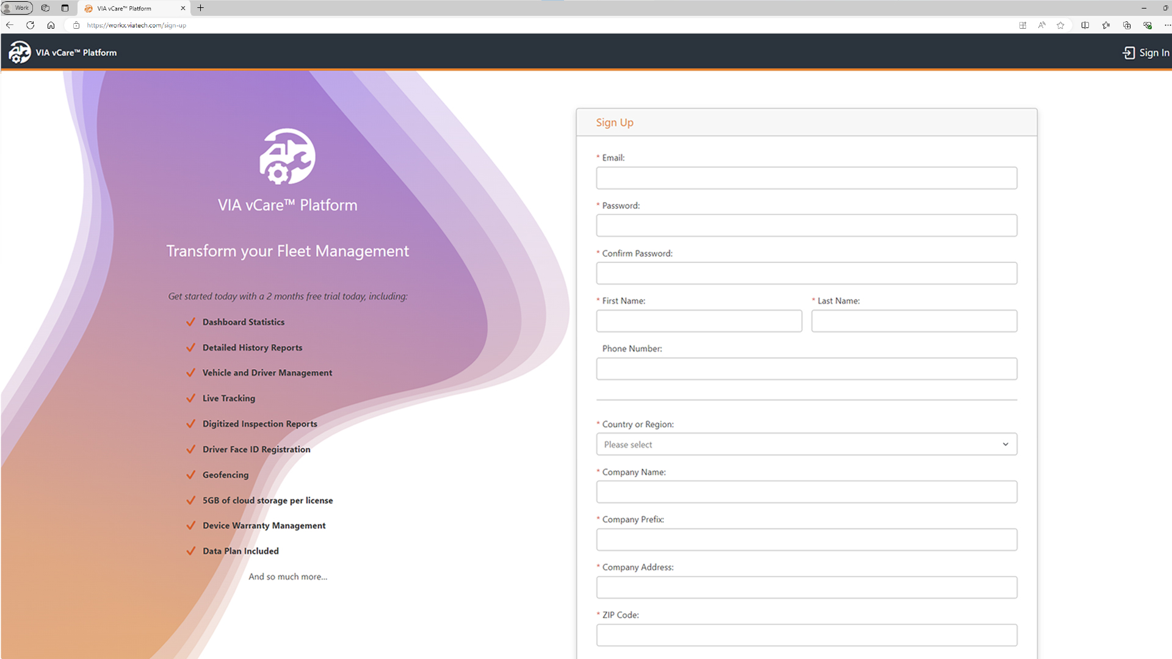Click the "Data Plan Included" text
1172x659 pixels.
pos(241,551)
